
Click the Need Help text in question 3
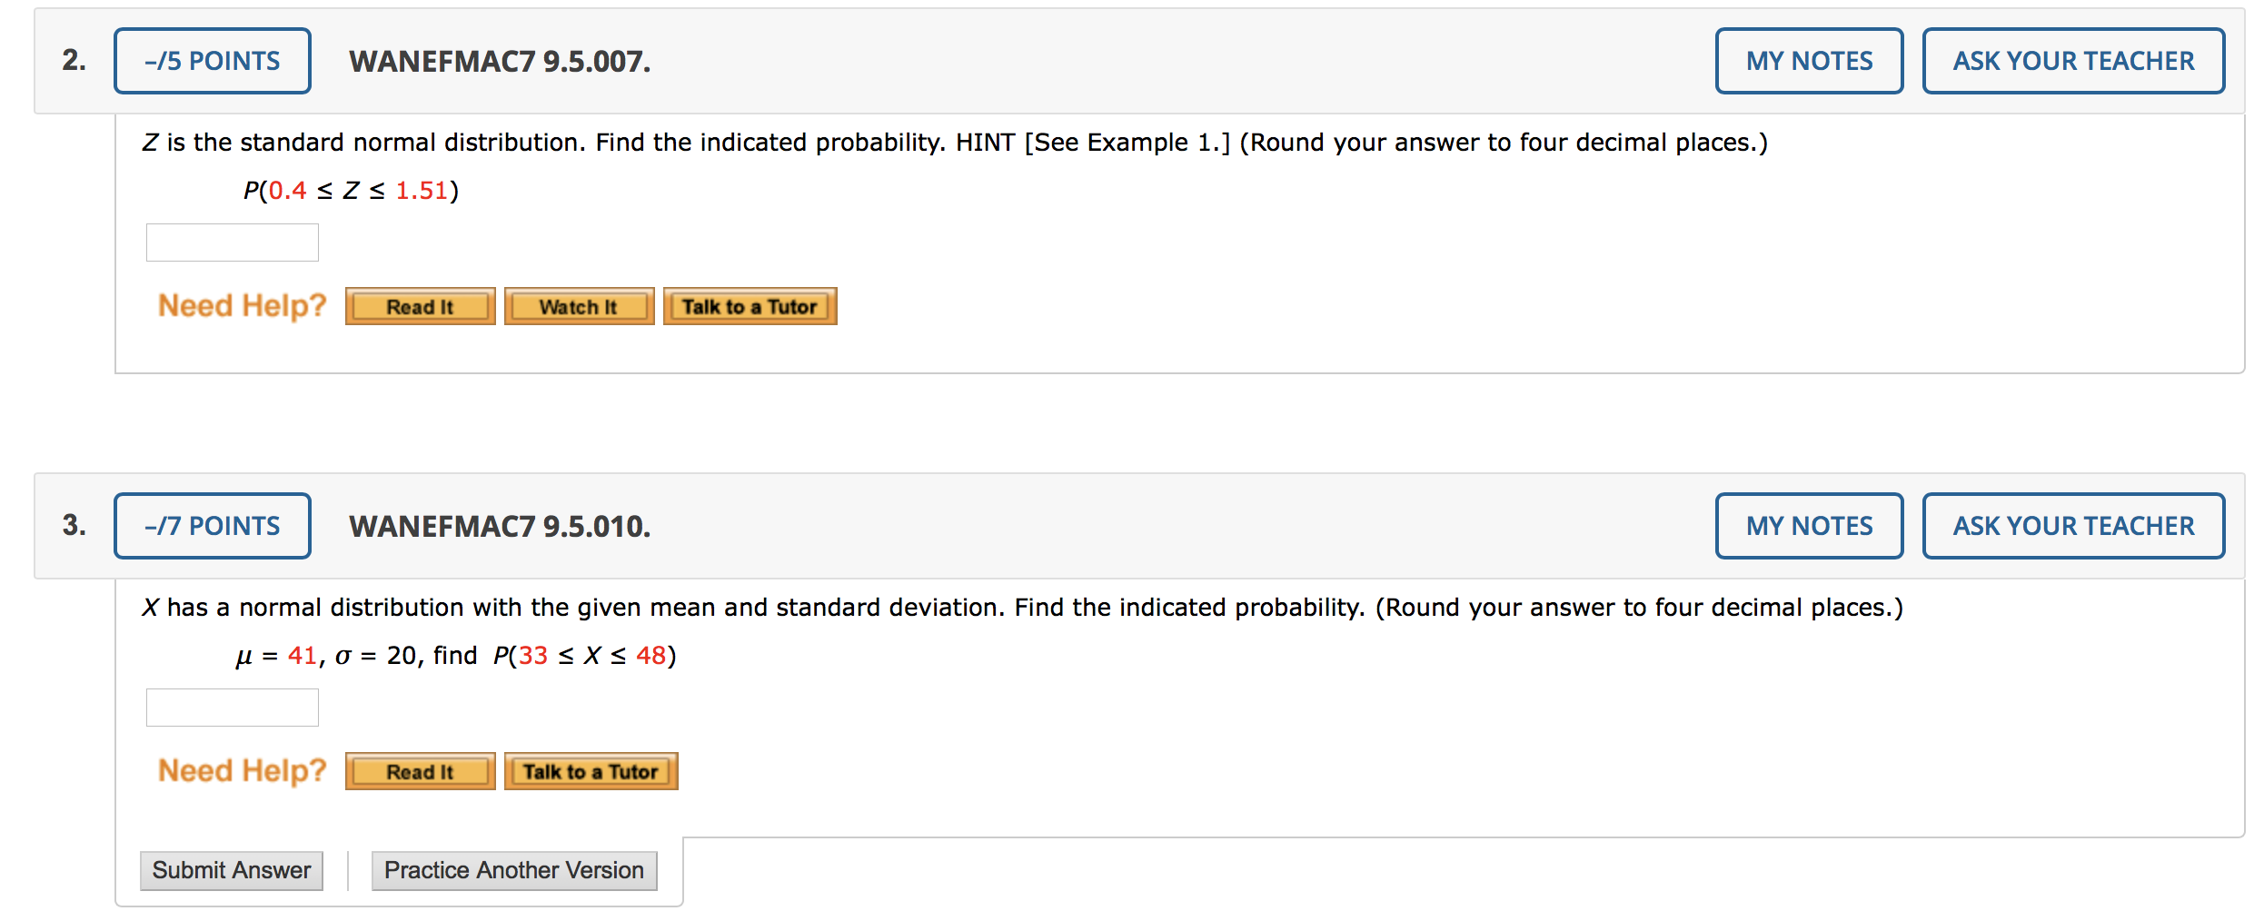point(240,770)
